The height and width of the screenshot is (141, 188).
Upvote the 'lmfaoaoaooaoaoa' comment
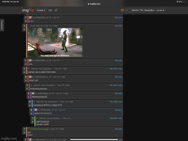[27, 85]
